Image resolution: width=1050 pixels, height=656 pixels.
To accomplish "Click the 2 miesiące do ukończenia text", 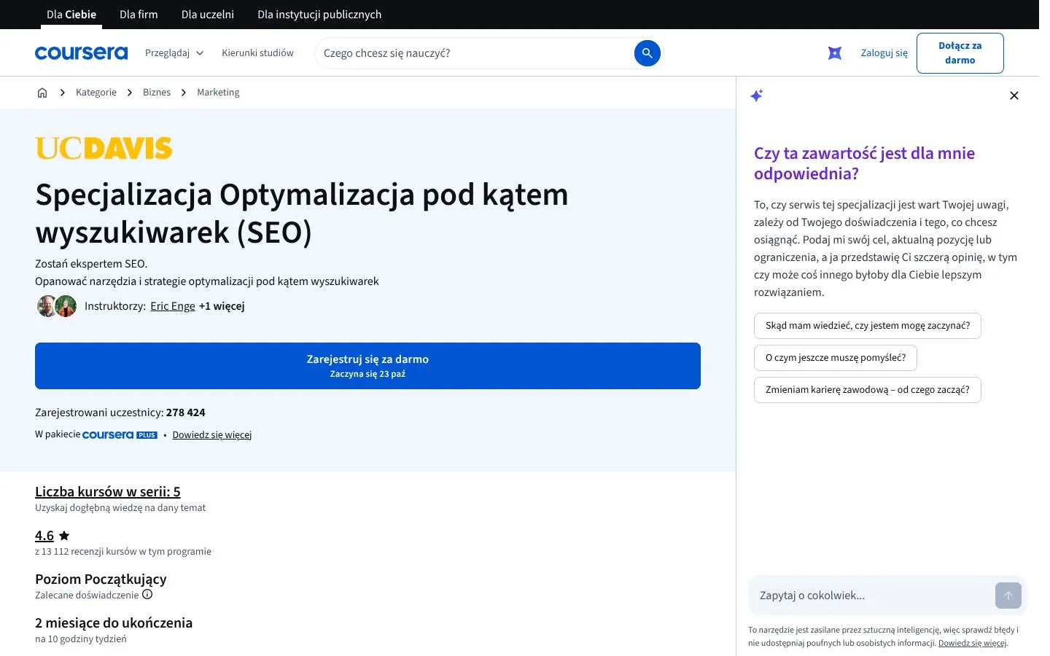I will click(x=114, y=623).
